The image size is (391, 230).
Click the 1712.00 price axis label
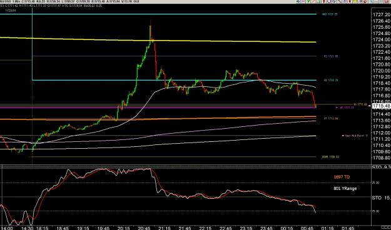(381, 133)
